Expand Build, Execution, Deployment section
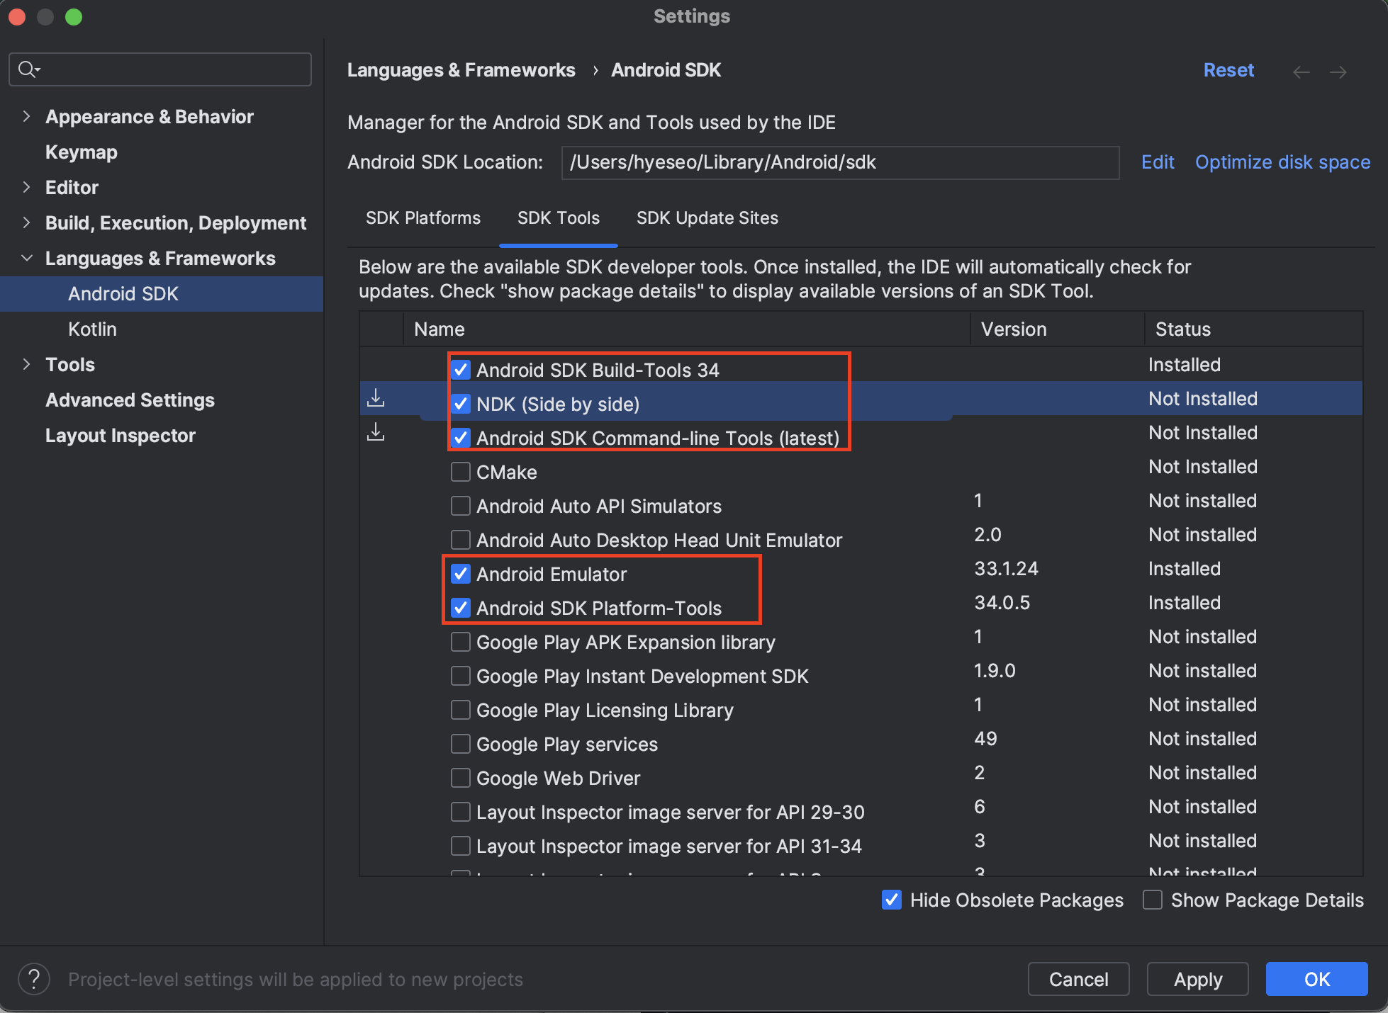The image size is (1388, 1013). point(26,222)
